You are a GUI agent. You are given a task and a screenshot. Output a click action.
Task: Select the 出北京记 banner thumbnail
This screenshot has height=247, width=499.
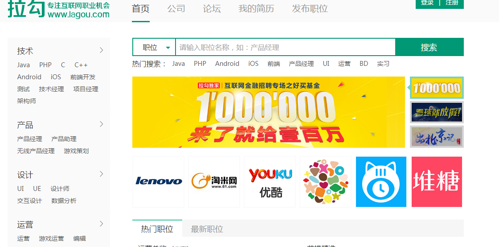[437, 137]
